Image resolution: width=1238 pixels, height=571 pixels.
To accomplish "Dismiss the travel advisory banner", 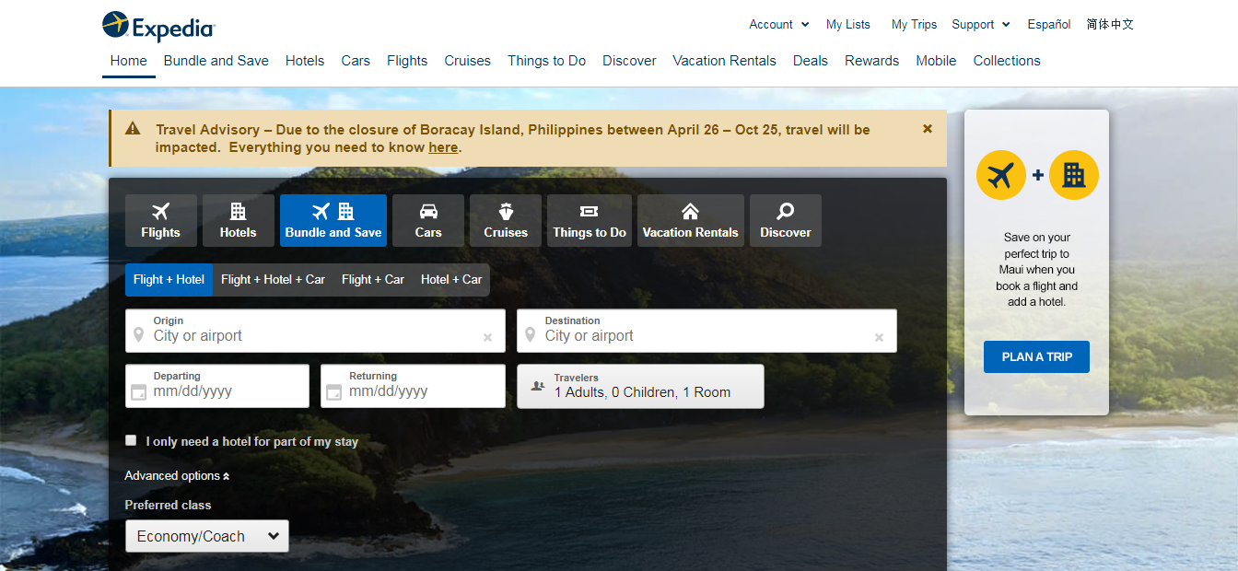I will coord(928,129).
